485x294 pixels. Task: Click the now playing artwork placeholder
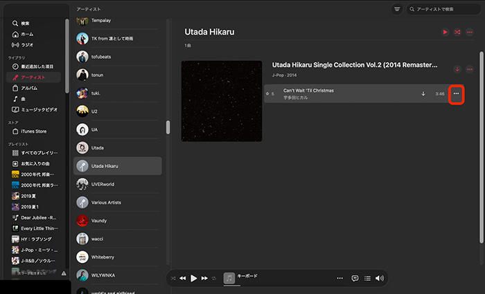point(229,278)
